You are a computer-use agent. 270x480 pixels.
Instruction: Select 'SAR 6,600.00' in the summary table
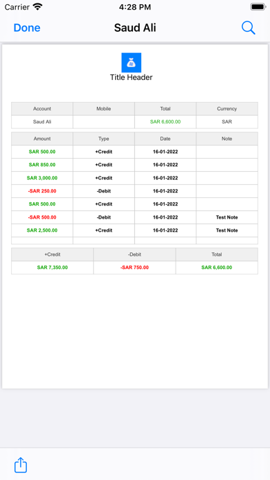click(x=217, y=268)
